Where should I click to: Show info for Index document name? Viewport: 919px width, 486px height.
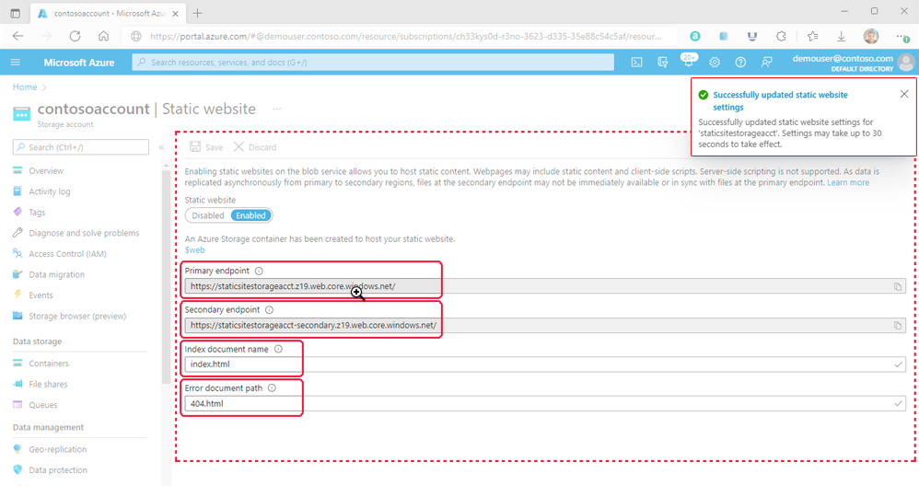278,349
